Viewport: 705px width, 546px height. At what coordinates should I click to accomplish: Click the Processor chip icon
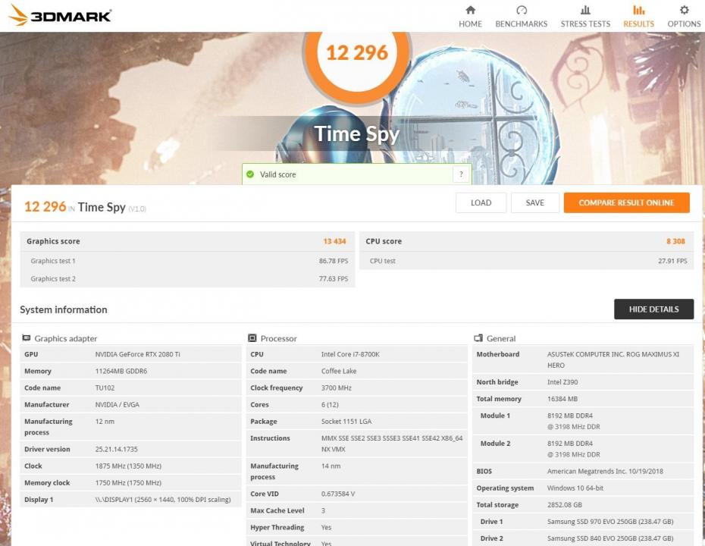pos(252,338)
